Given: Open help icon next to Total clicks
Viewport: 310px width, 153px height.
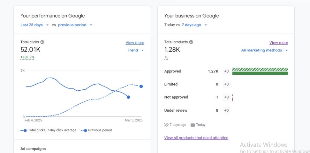Looking at the screenshot, I should tap(42, 42).
